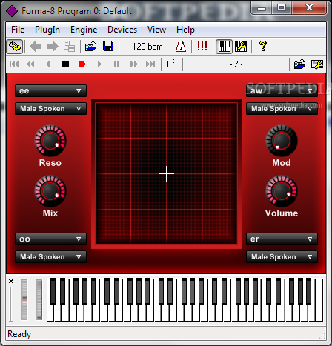Image resolution: width=332 pixels, height=346 pixels.
Task: Click the yellow question mark help icon
Action: pyautogui.click(x=263, y=46)
